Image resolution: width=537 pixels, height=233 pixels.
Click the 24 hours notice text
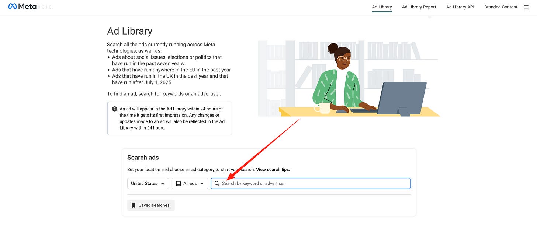coord(172,118)
